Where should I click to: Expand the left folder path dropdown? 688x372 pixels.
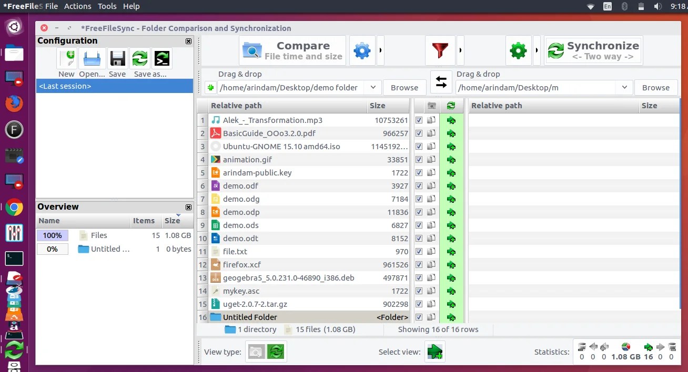click(x=373, y=87)
